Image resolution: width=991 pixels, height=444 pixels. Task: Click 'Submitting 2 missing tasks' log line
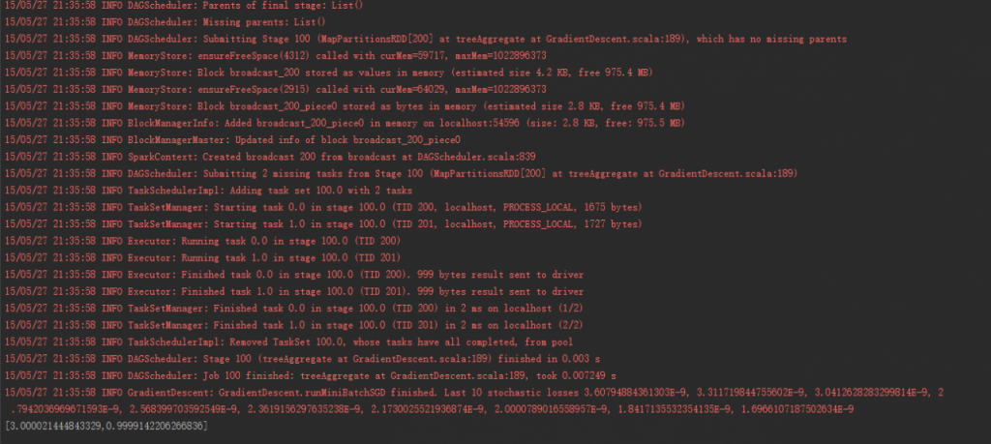tap(402, 173)
